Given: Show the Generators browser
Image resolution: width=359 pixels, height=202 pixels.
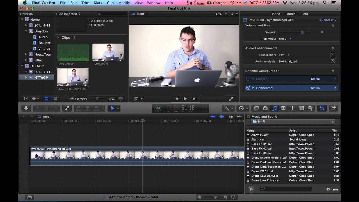Looking at the screenshot, I should [x=302, y=108].
